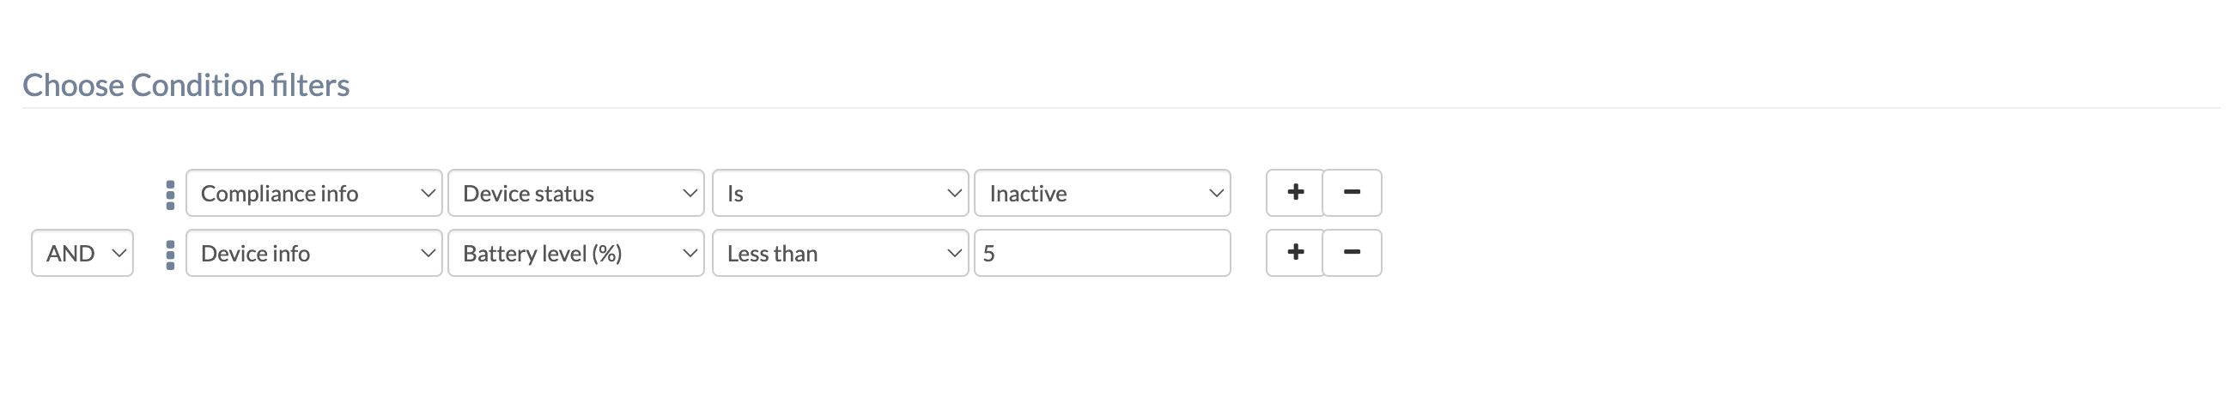Expand the Battery level (%) dropdown
Image resolution: width=2231 pixels, height=420 pixels.
575,253
